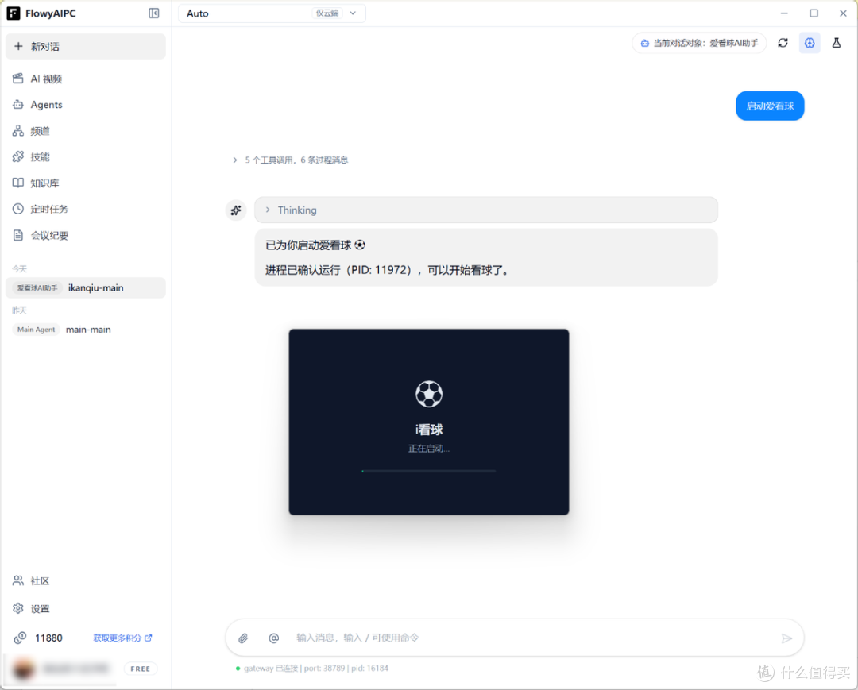Select the main-main conversation

pos(85,330)
